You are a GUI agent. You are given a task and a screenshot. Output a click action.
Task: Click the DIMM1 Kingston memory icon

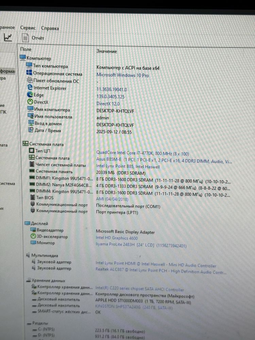tap(32, 177)
